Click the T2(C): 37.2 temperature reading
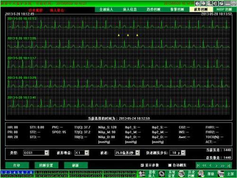Image resolution: width=237 pixels, height=178 pixels. (x=82, y=132)
